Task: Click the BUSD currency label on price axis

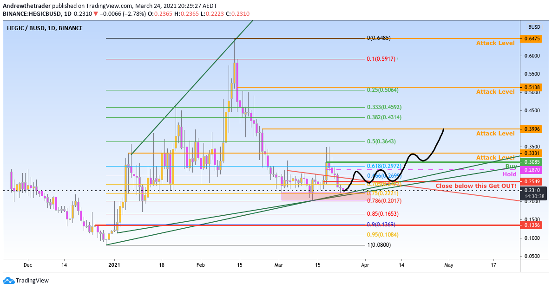Action: [534, 27]
